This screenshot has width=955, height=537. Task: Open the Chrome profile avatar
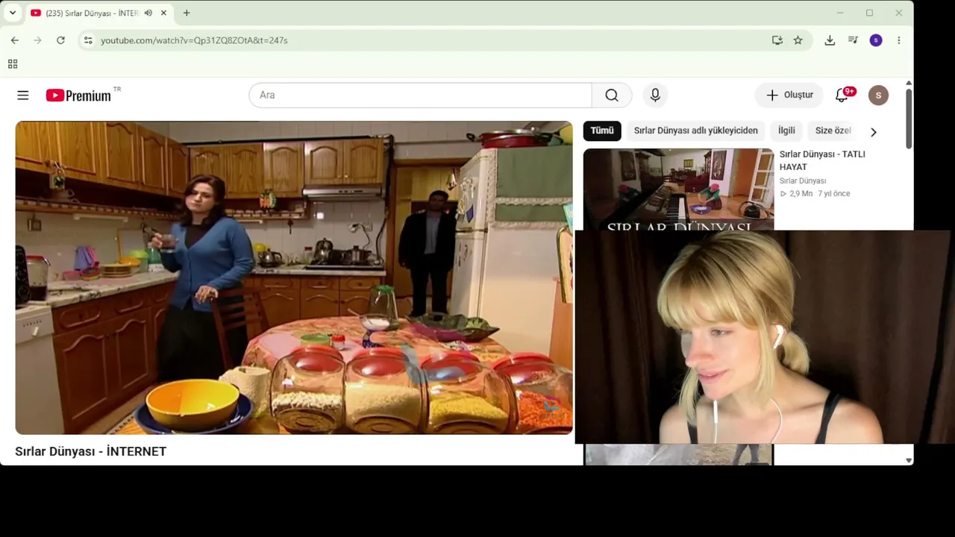pyautogui.click(x=876, y=40)
